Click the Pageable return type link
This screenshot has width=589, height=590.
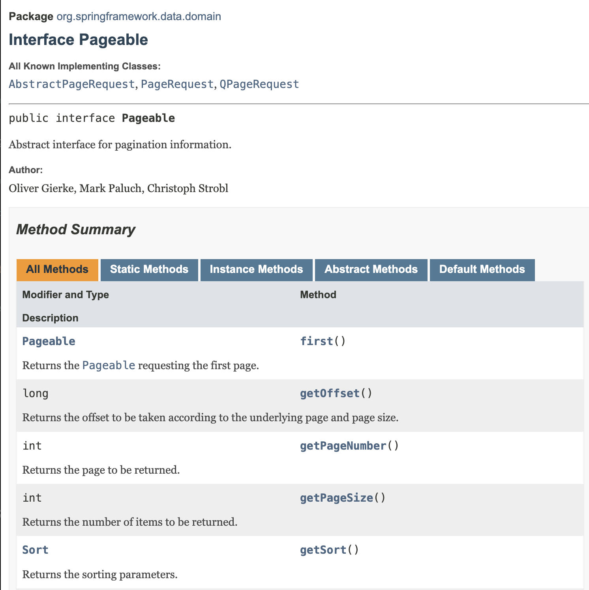[49, 341]
